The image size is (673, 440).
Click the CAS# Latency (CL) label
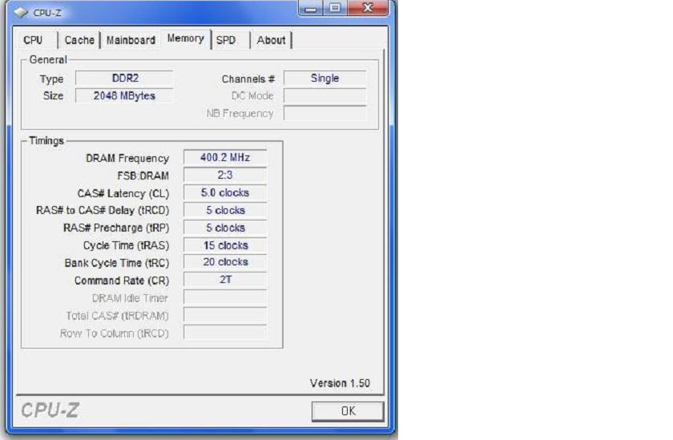pos(123,194)
